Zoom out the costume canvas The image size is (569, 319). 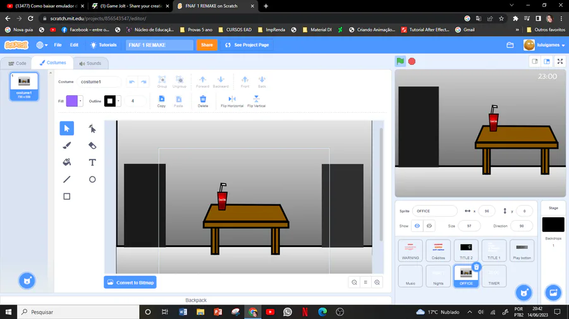354,282
